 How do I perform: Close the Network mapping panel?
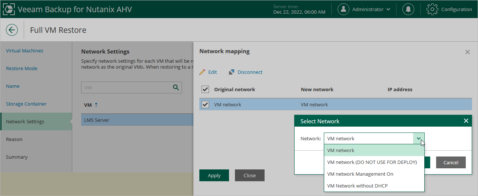point(468,52)
